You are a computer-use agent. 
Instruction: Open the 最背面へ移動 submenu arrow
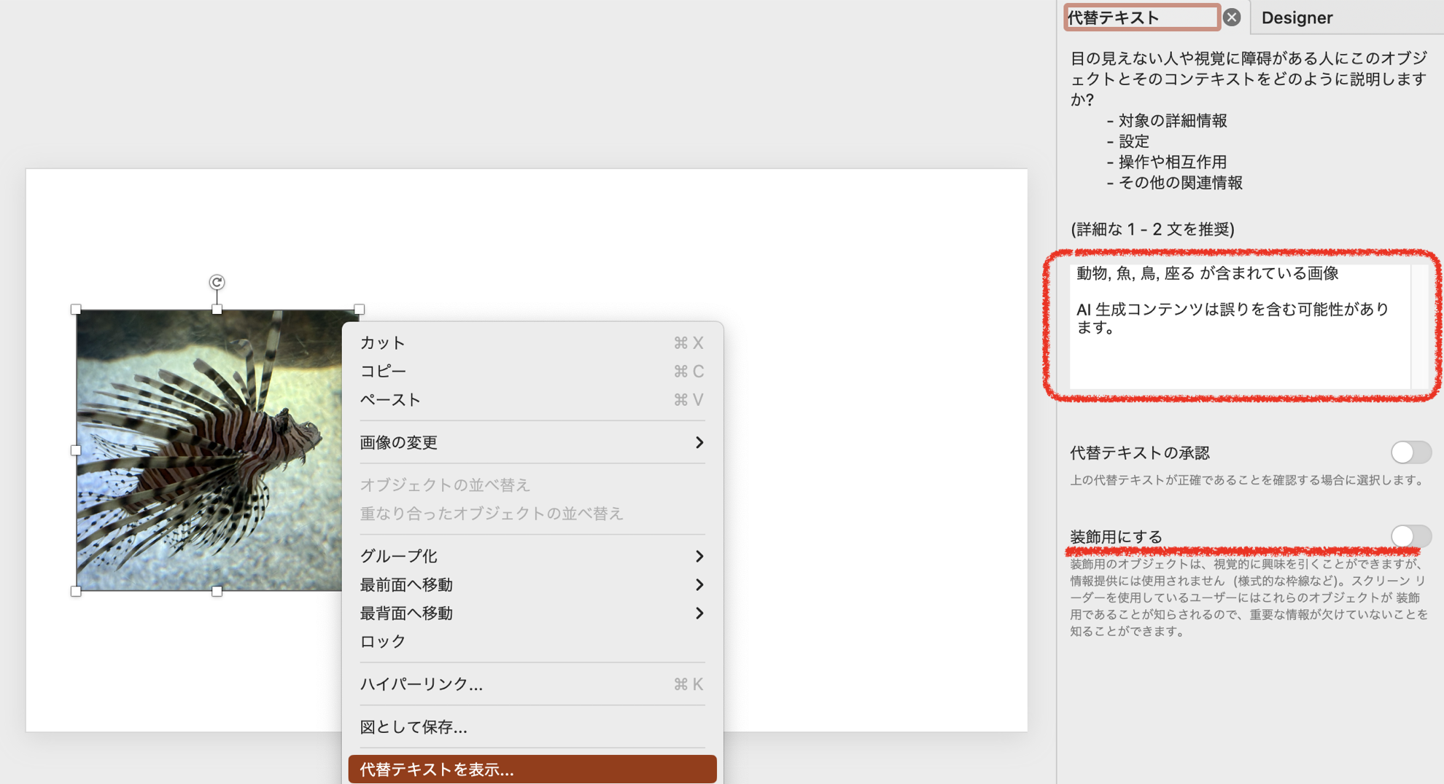click(699, 613)
